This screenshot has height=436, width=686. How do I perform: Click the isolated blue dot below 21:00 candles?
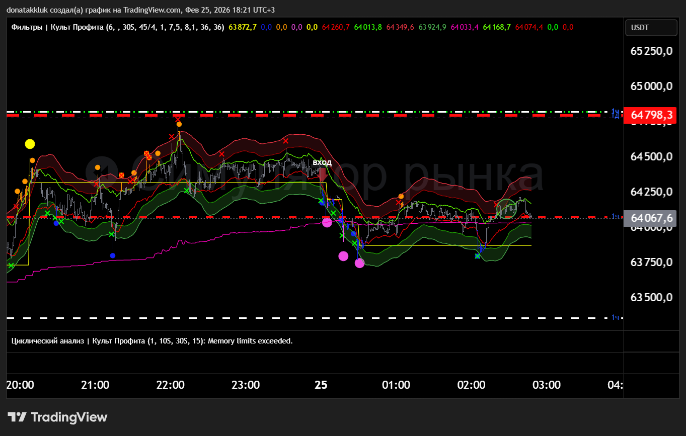point(112,255)
